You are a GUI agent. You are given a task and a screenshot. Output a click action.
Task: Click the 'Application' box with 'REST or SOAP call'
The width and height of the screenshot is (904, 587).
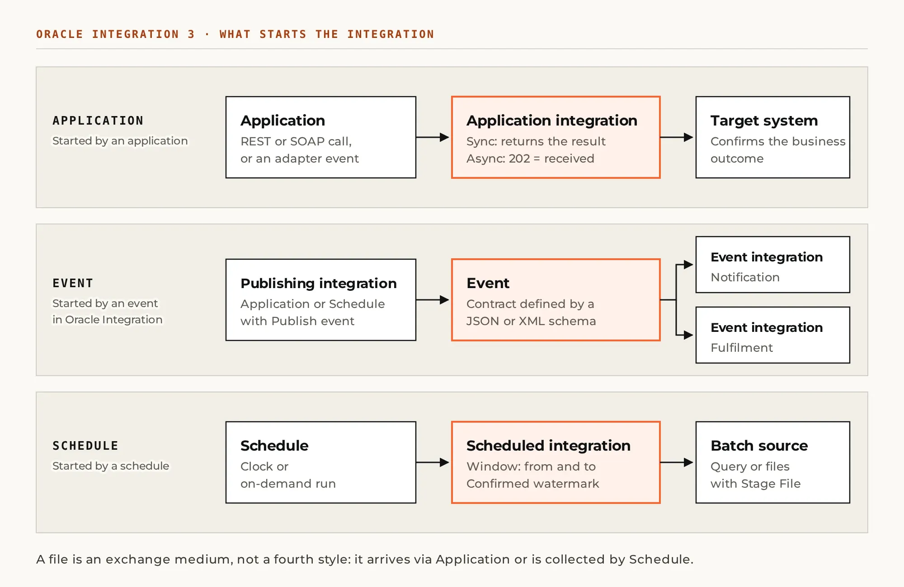pyautogui.click(x=321, y=137)
